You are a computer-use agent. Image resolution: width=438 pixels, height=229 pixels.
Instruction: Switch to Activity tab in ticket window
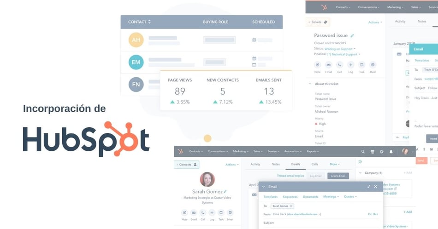pos(400,22)
